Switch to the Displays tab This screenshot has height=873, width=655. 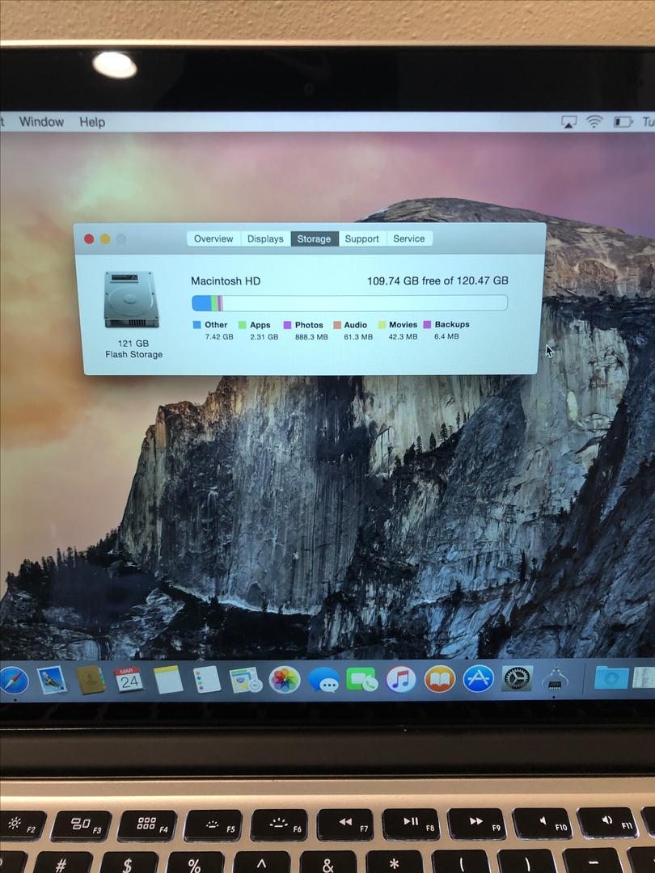pyautogui.click(x=265, y=238)
